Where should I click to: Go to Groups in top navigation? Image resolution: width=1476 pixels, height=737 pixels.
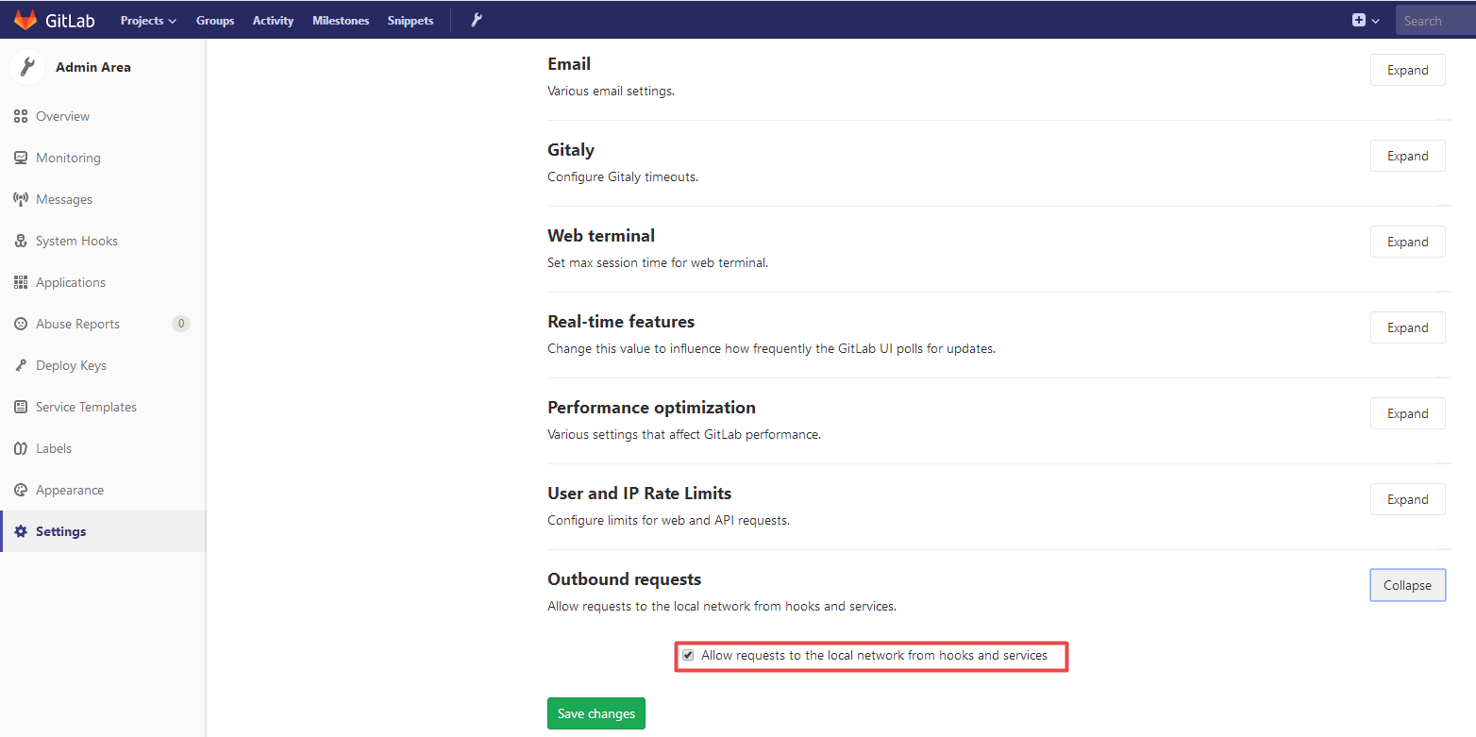215,20
